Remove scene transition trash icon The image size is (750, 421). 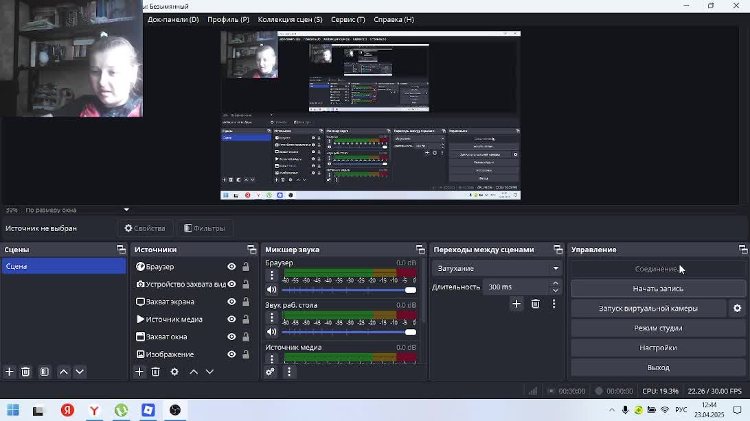click(x=535, y=304)
